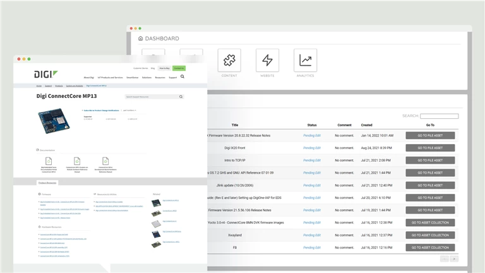Click the Digi logo in the front window
The width and height of the screenshot is (485, 273).
45,75
